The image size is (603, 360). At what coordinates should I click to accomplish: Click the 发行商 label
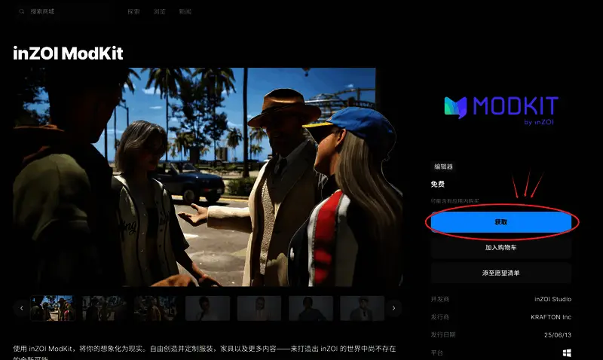[440, 317]
